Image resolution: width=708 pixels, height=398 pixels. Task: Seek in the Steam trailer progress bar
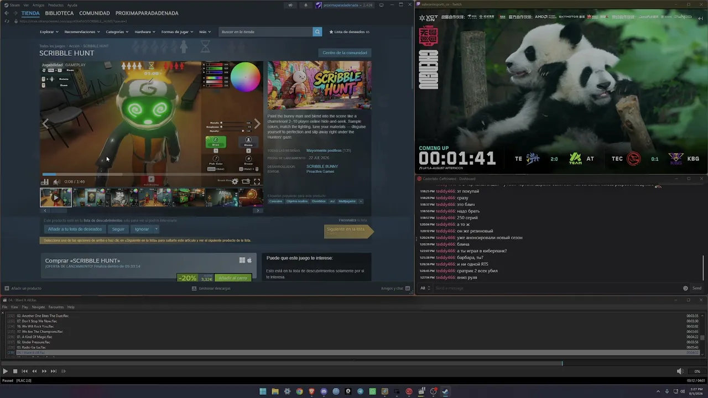coord(151,175)
